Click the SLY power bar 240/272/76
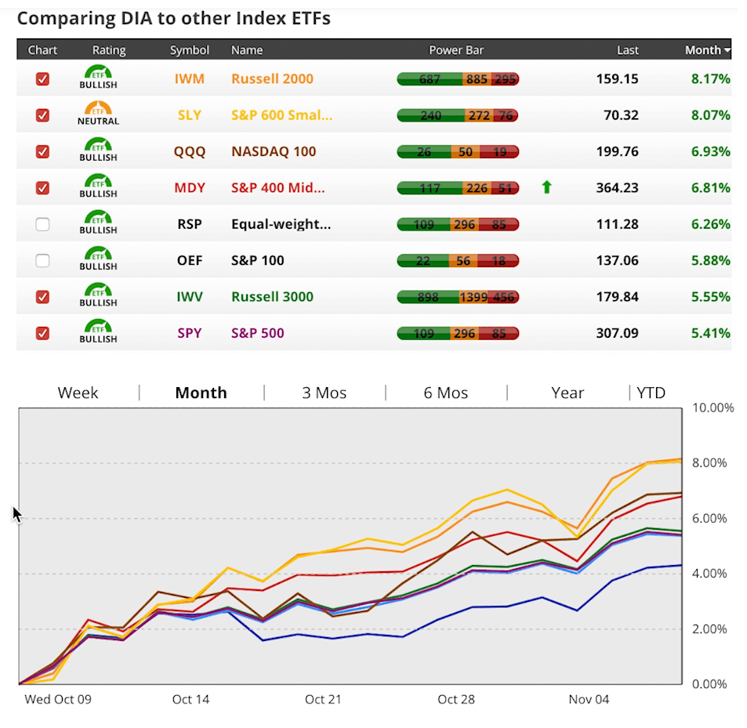This screenshot has height=728, width=747. (458, 115)
